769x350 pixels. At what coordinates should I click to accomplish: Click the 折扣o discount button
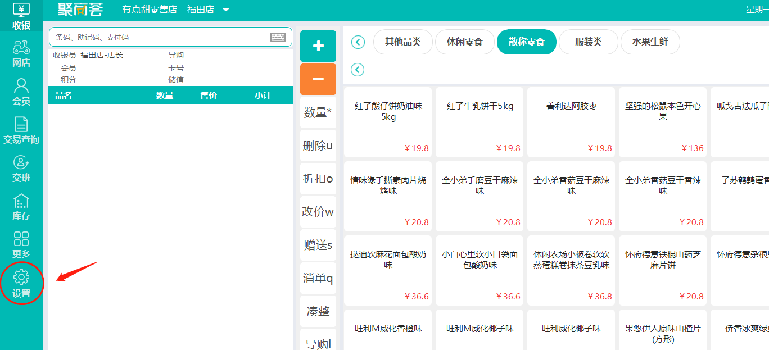tap(318, 179)
